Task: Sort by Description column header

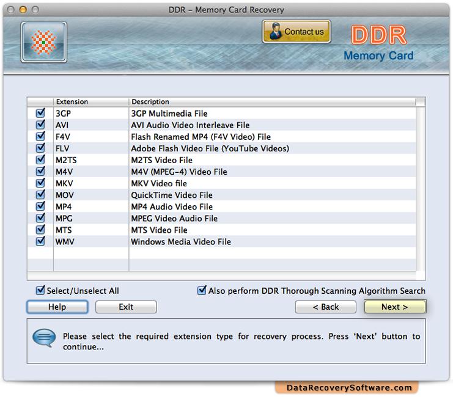Action: pos(272,101)
